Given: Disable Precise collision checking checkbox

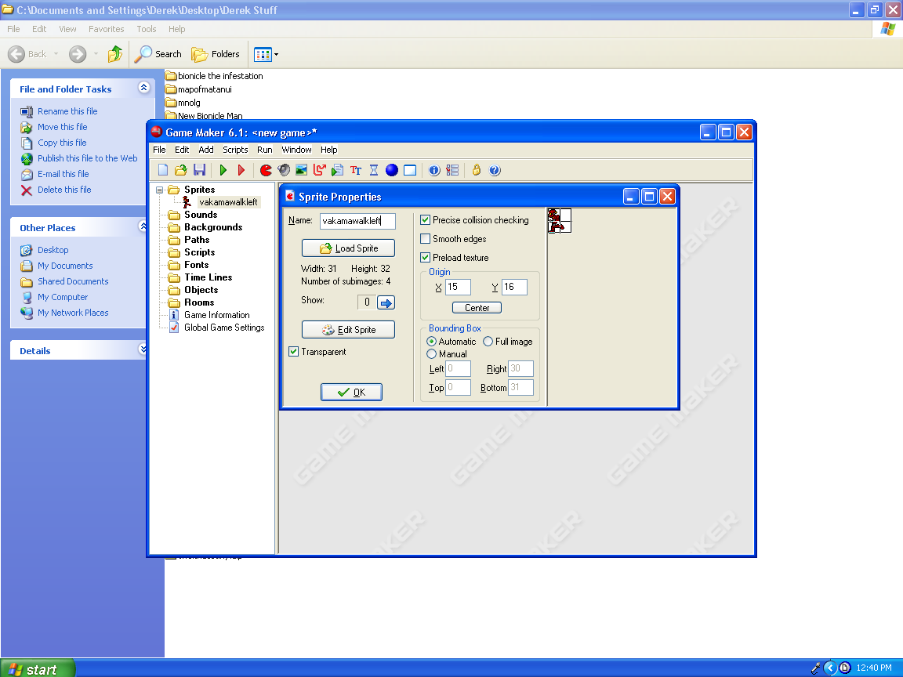Looking at the screenshot, I should 426,220.
